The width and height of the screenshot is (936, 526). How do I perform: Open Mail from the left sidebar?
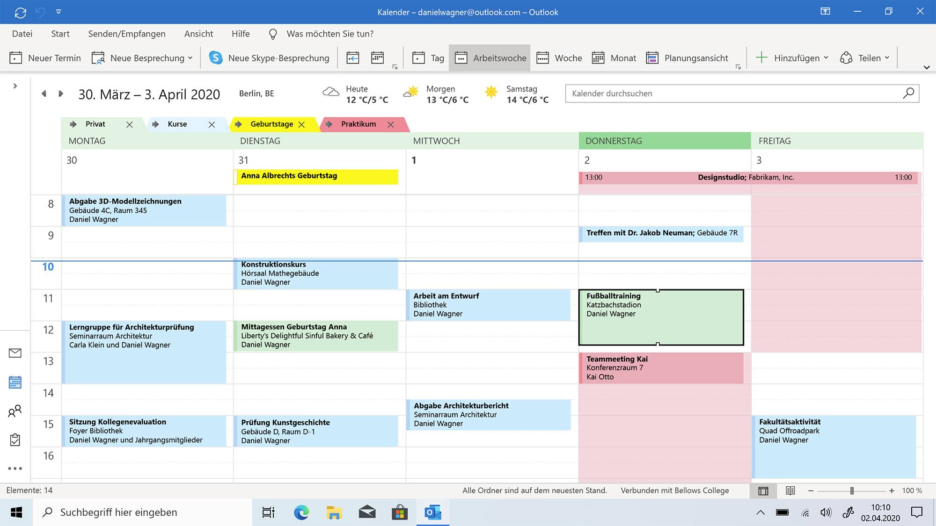point(15,353)
